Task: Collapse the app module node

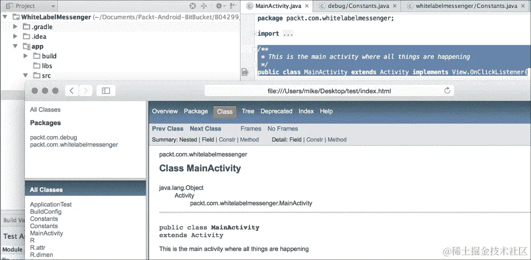Action: click(15, 46)
